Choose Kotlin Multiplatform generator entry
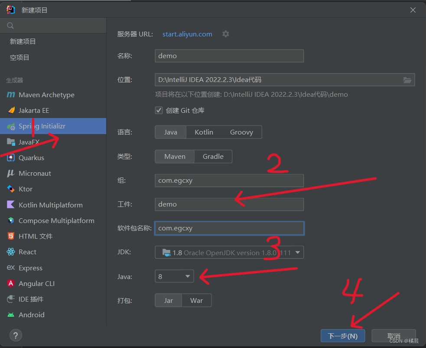The width and height of the screenshot is (426, 348). [53, 205]
